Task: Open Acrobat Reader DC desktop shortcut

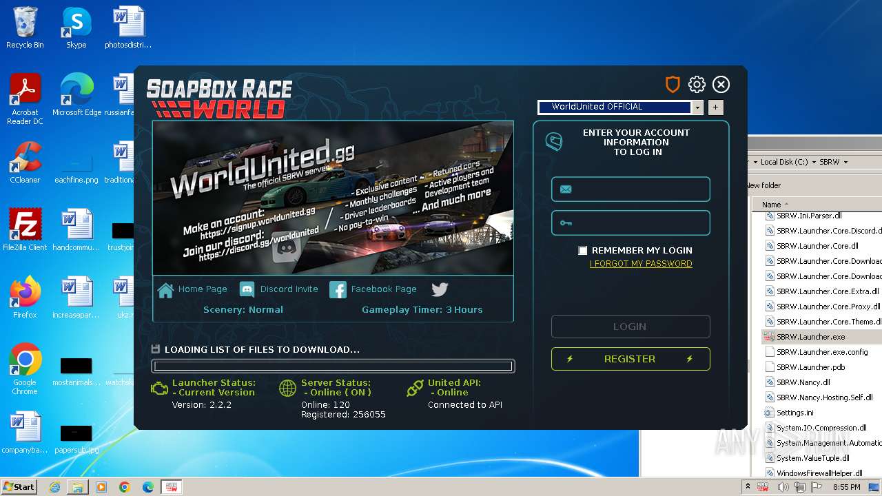Action: (25, 99)
